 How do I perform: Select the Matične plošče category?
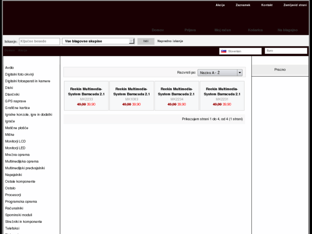(x=16, y=128)
